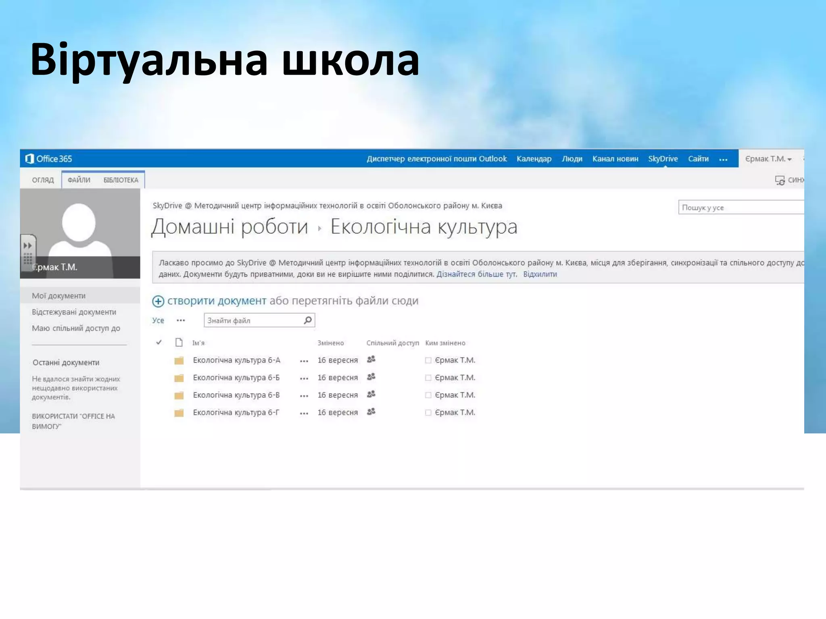Open ellipsis menu for Екологічна культура 6-В
This screenshot has width=826, height=619.
[304, 396]
